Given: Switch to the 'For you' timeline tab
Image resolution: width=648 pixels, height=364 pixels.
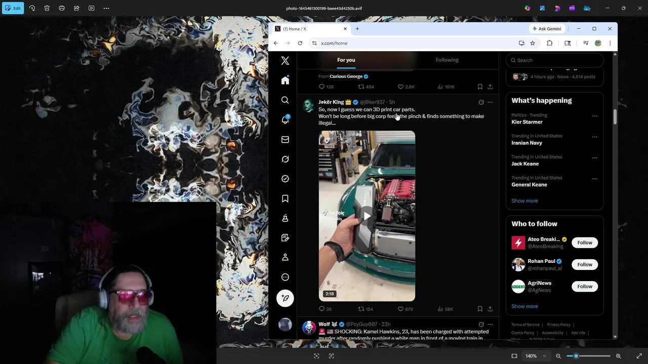Looking at the screenshot, I should pos(346,60).
